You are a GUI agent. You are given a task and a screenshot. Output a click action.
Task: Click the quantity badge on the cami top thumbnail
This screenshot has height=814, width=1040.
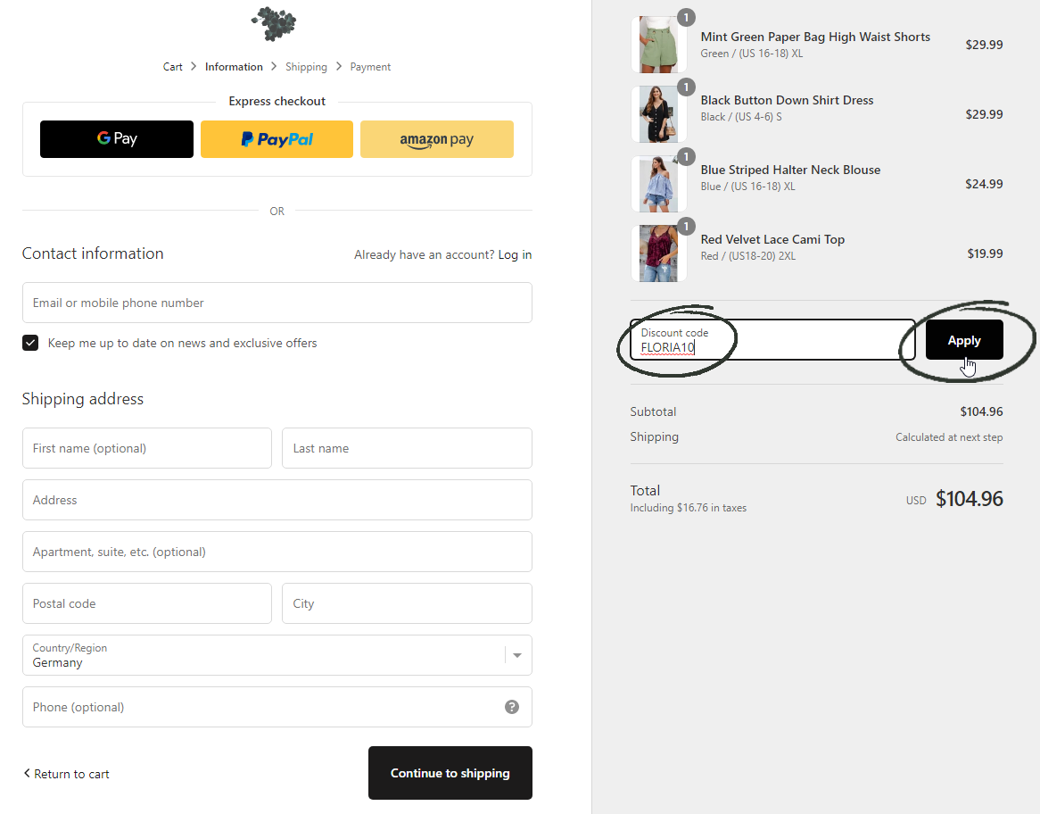[x=687, y=227]
